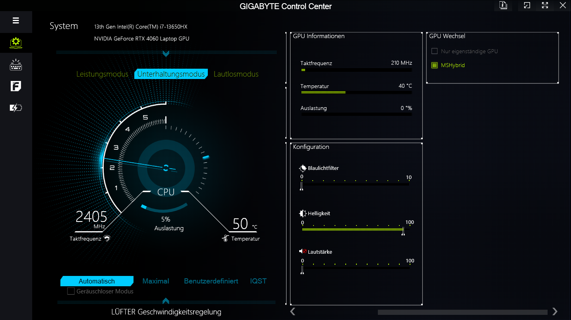Image resolution: width=571 pixels, height=320 pixels.
Task: Click the Helligkeit brightness sun icon
Action: click(x=303, y=213)
